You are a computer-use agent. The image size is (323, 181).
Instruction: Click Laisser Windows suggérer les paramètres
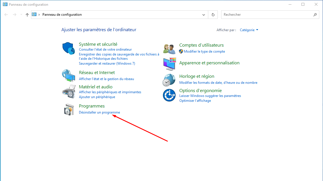[x=210, y=96]
